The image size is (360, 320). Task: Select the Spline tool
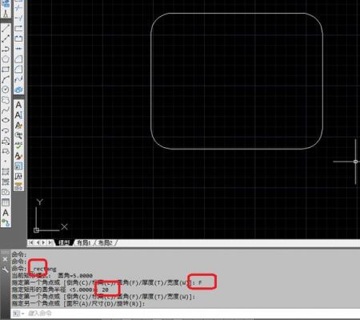(x=6, y=110)
